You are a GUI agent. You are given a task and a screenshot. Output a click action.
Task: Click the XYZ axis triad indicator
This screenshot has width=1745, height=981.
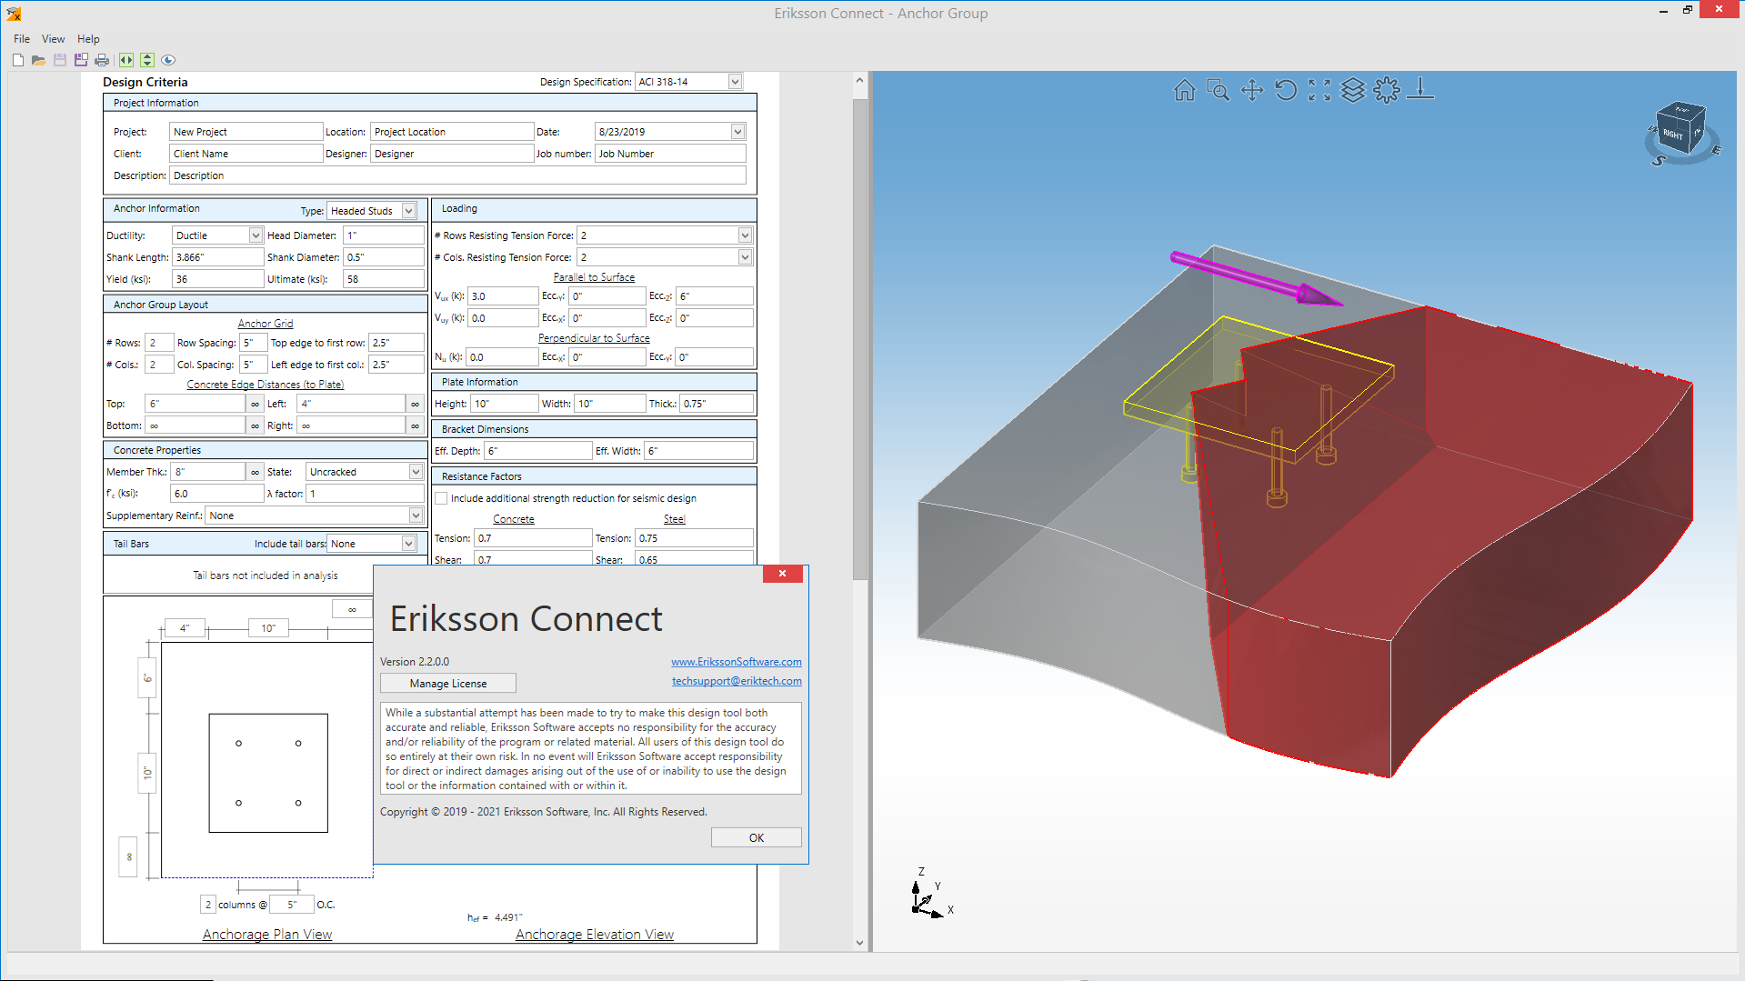click(x=930, y=894)
